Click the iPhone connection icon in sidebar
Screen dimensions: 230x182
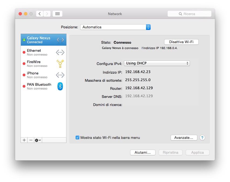pos(60,75)
